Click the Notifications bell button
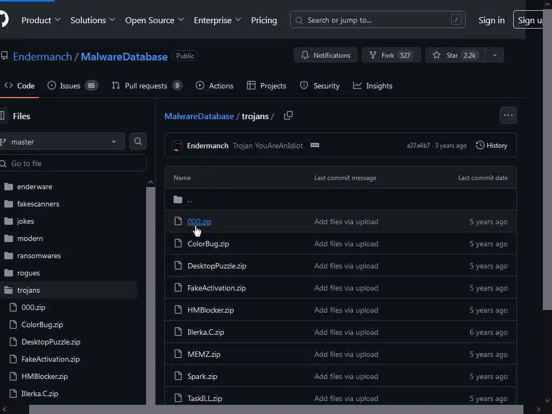This screenshot has width=552, height=414. click(325, 56)
